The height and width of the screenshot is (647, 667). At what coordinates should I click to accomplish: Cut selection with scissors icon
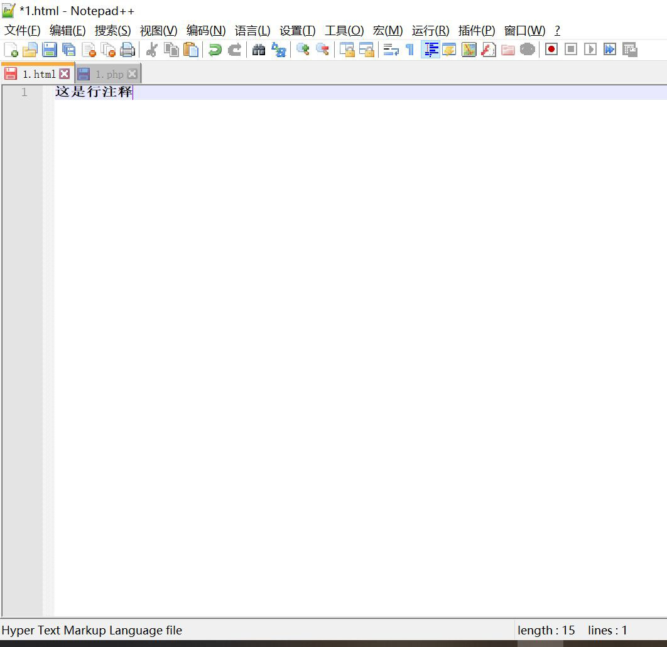coord(152,50)
